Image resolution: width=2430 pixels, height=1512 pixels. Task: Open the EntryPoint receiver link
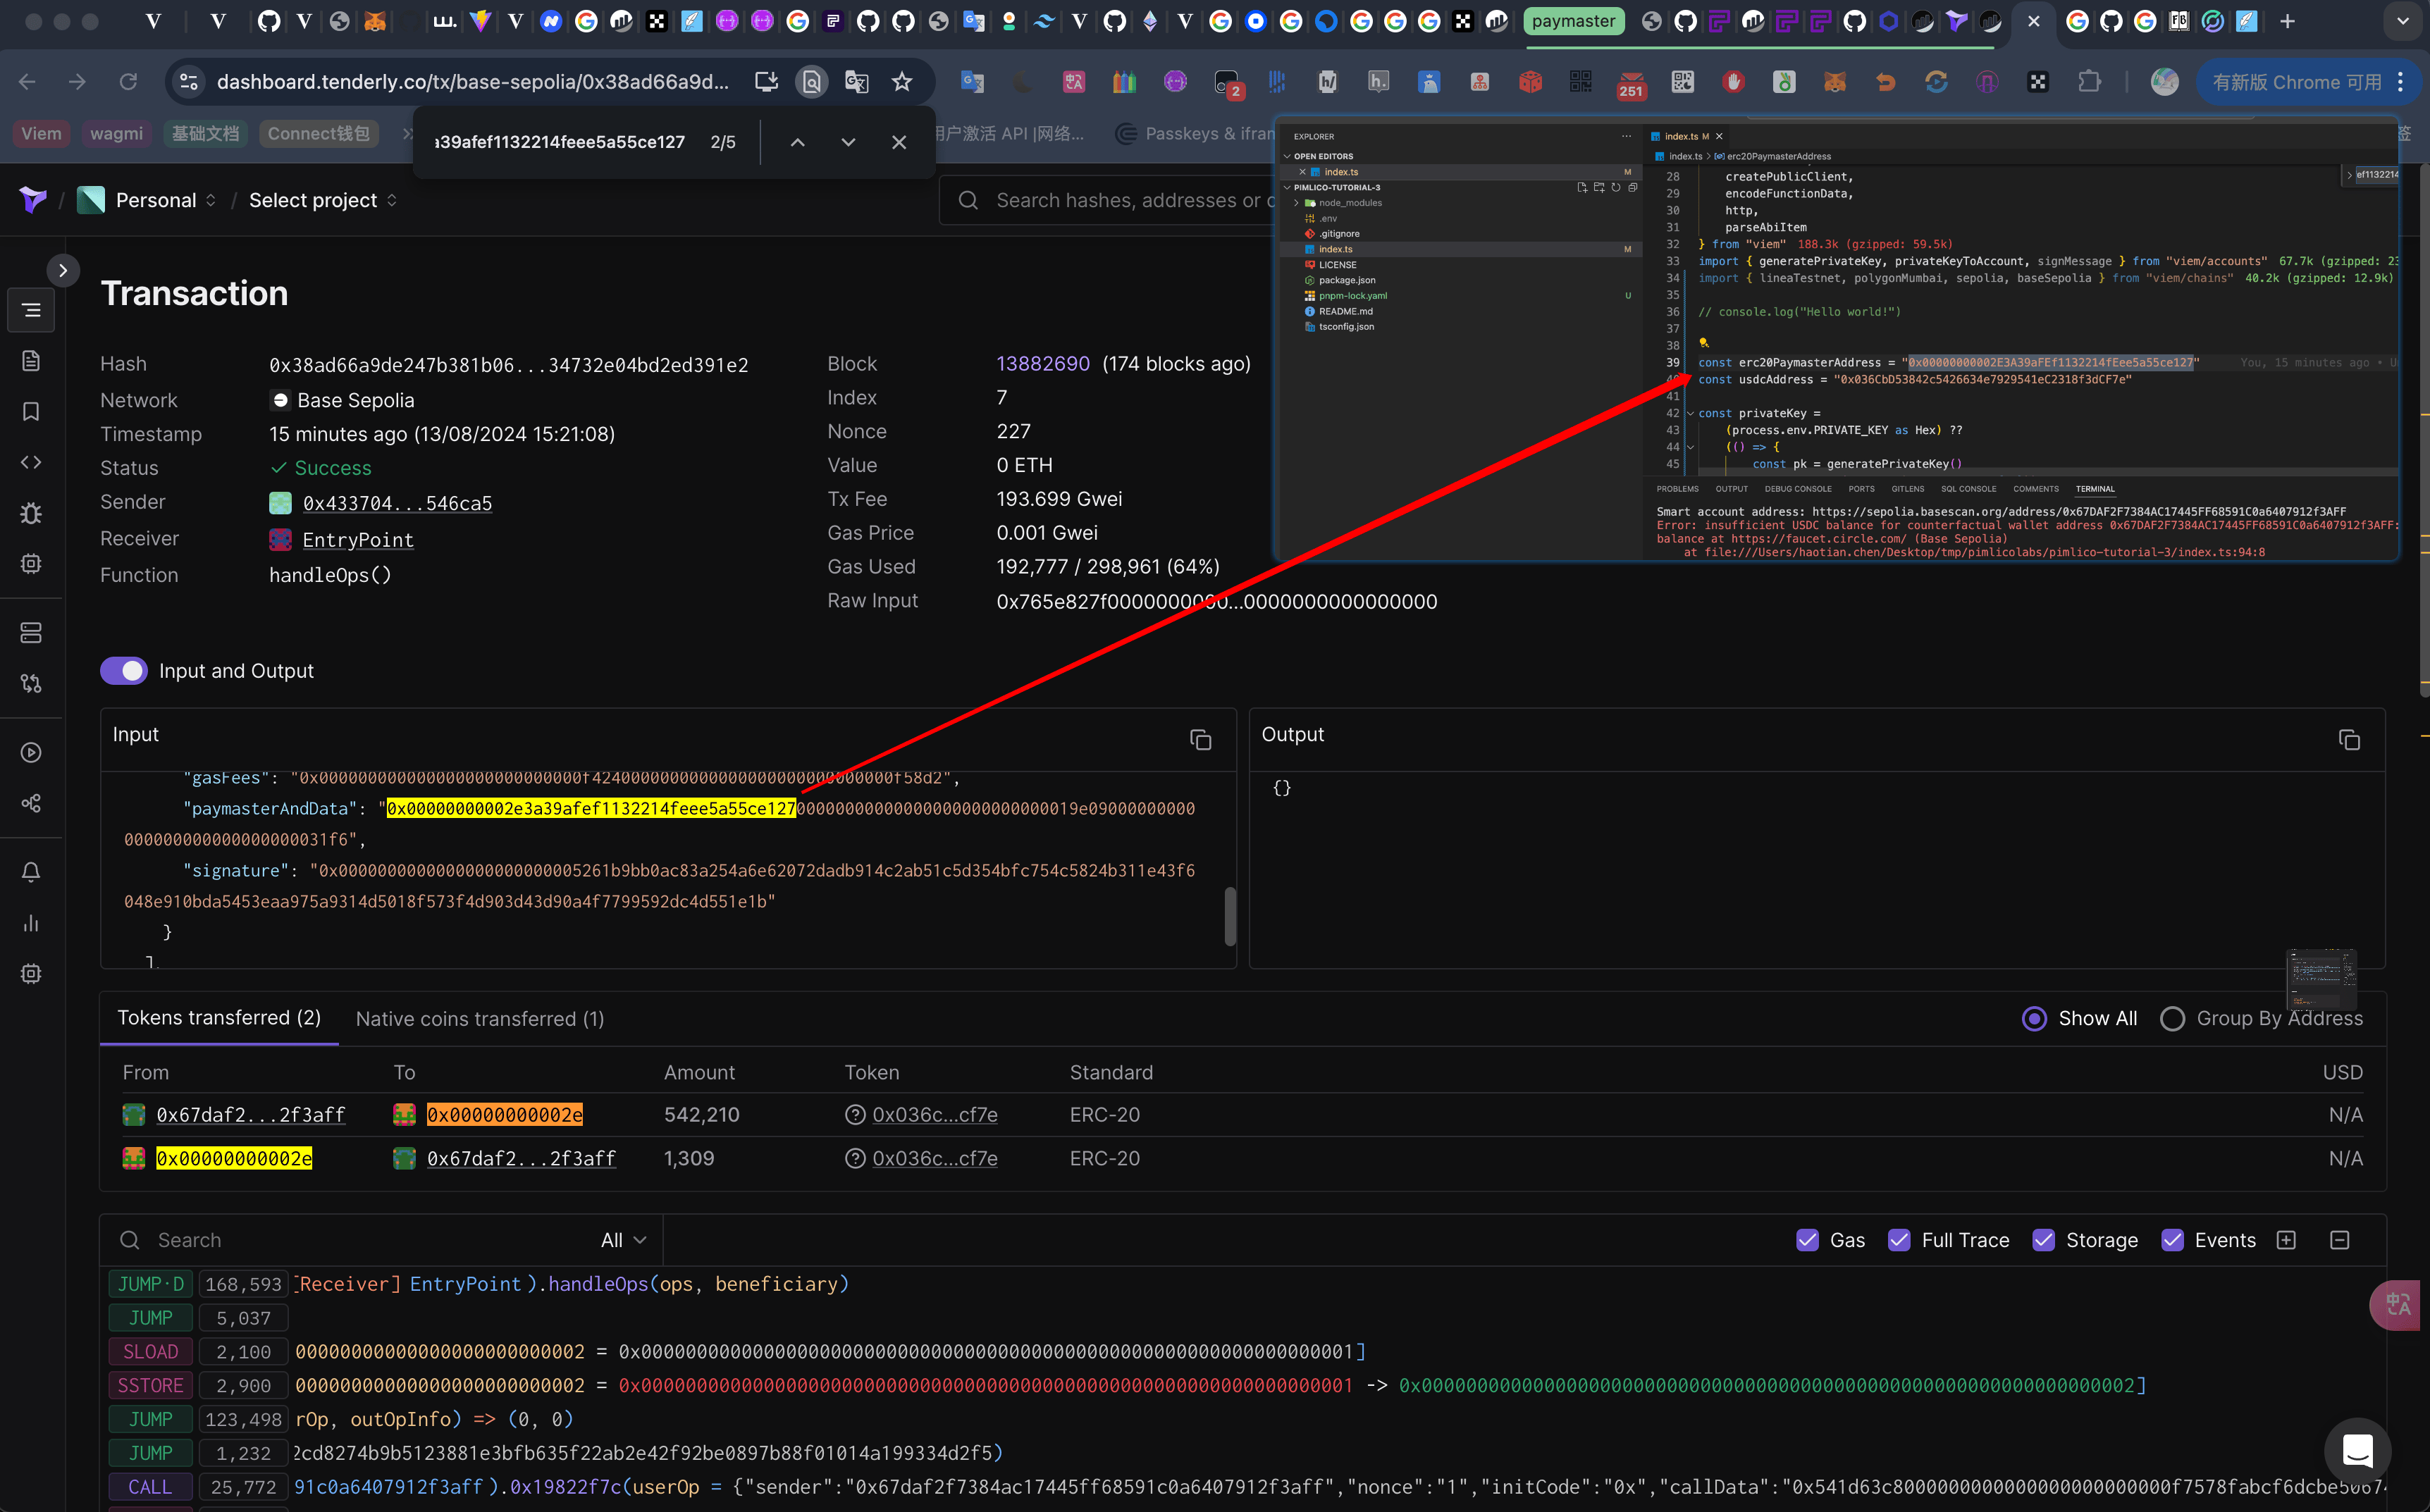(x=358, y=540)
